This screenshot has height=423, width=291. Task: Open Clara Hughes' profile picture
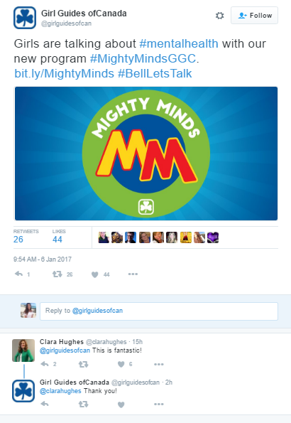coord(23,350)
